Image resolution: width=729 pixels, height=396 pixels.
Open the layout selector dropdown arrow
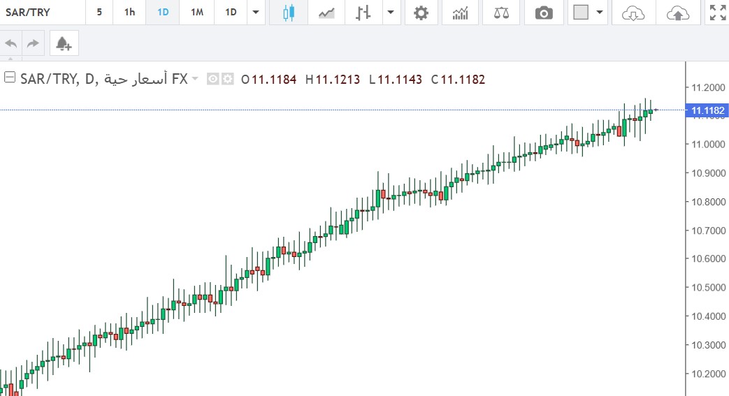click(599, 13)
